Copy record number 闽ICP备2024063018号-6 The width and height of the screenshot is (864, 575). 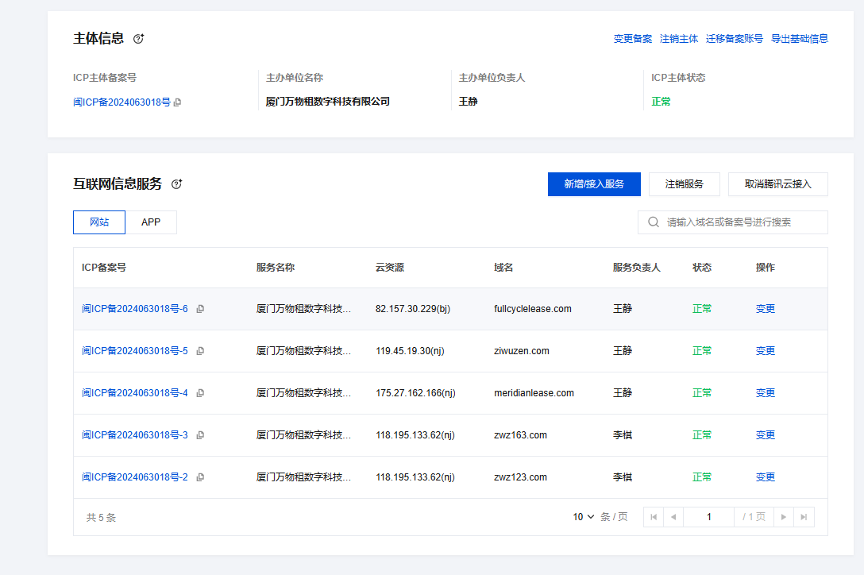pyautogui.click(x=201, y=309)
